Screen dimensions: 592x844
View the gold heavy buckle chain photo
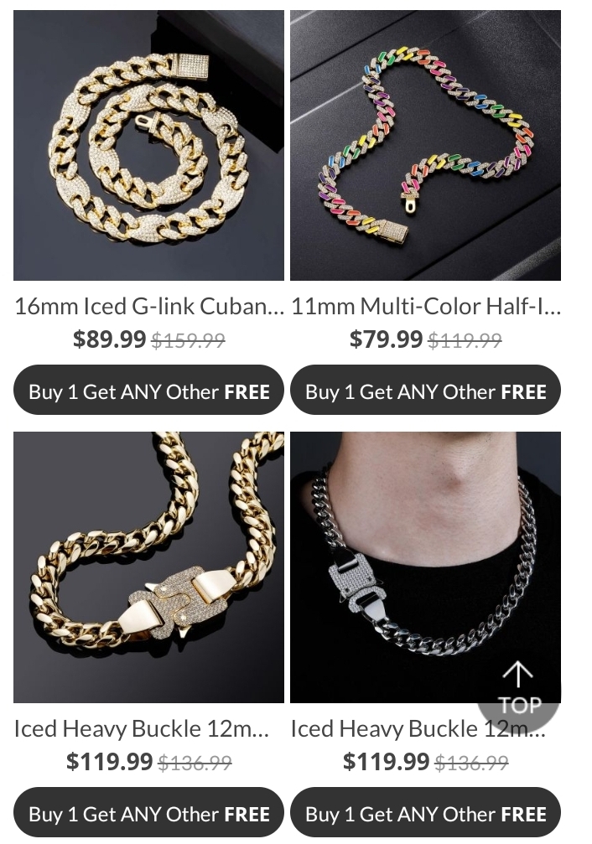[148, 567]
